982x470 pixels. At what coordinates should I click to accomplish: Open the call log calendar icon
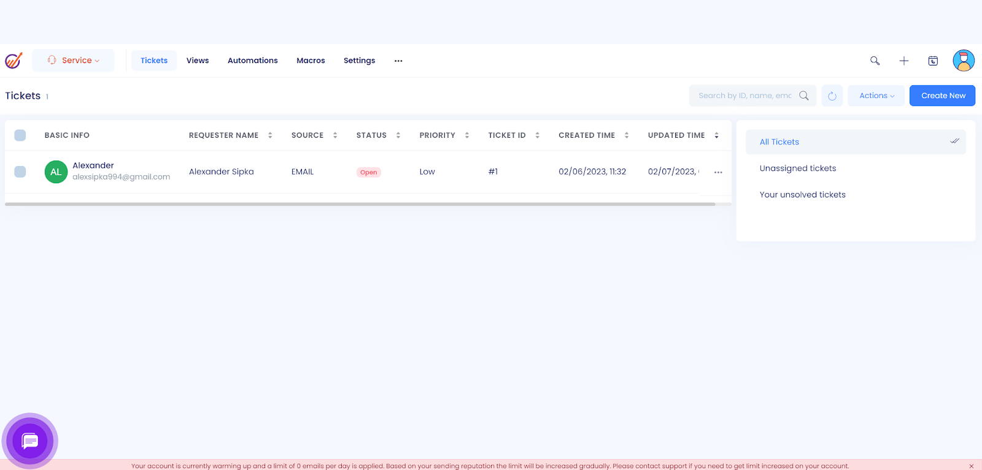point(932,61)
